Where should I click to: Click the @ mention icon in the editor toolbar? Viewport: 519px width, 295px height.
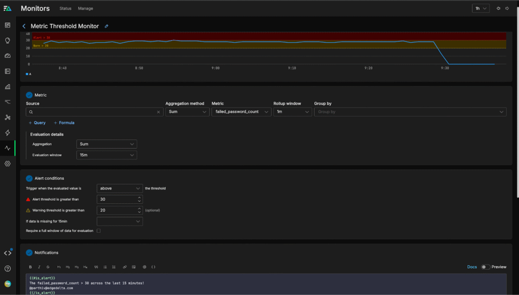click(x=144, y=267)
